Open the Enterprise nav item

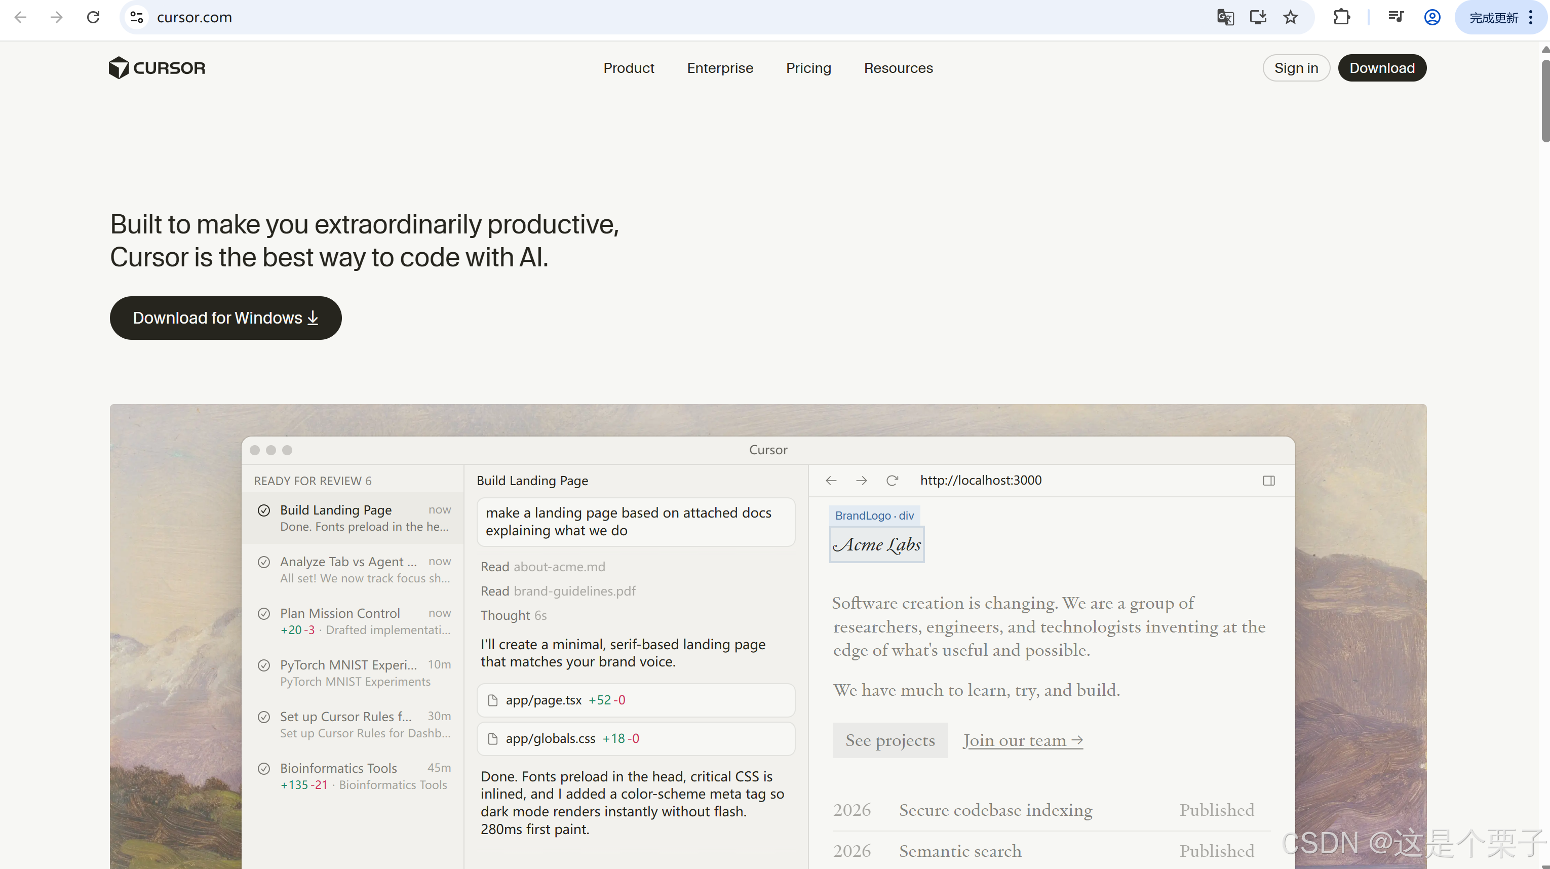(x=720, y=68)
